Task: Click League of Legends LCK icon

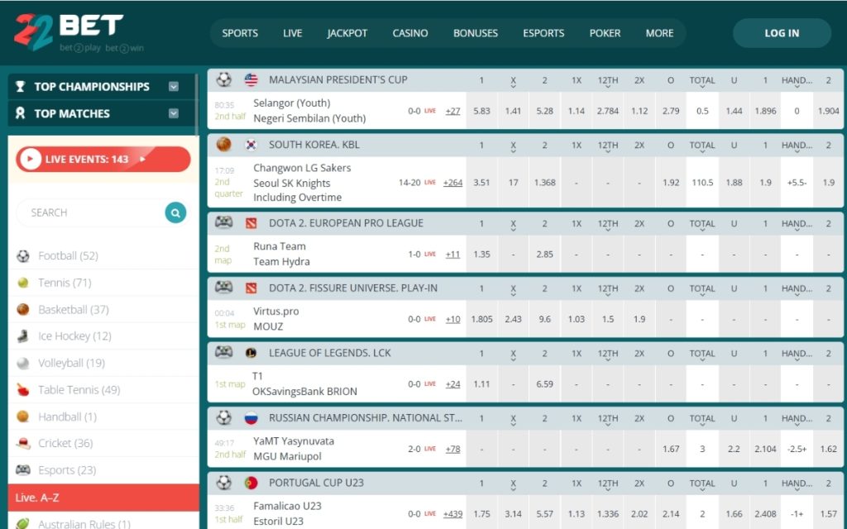Action: tap(251, 353)
